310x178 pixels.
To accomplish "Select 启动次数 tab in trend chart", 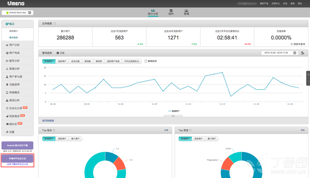I will pyautogui.click(x=76, y=61).
